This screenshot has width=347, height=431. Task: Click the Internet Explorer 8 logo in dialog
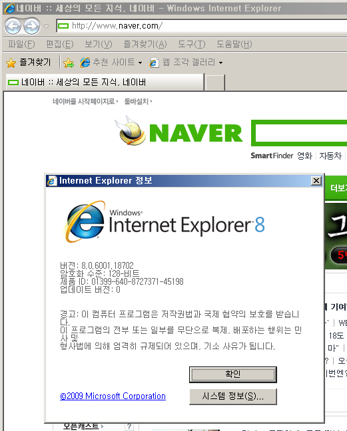[x=165, y=222]
